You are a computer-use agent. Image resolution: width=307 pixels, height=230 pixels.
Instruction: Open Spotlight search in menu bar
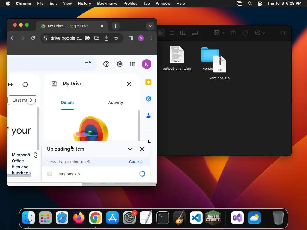[x=250, y=4]
